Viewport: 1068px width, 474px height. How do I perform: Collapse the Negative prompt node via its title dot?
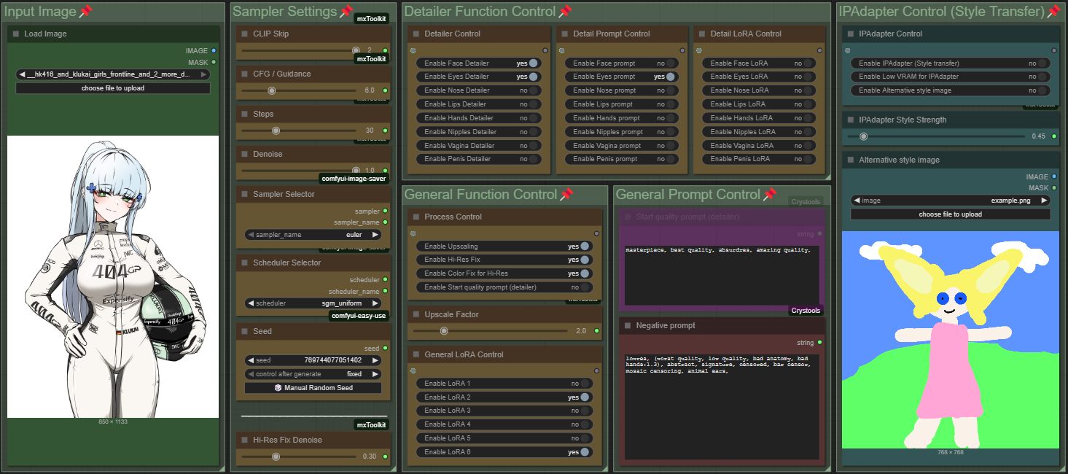tap(627, 326)
